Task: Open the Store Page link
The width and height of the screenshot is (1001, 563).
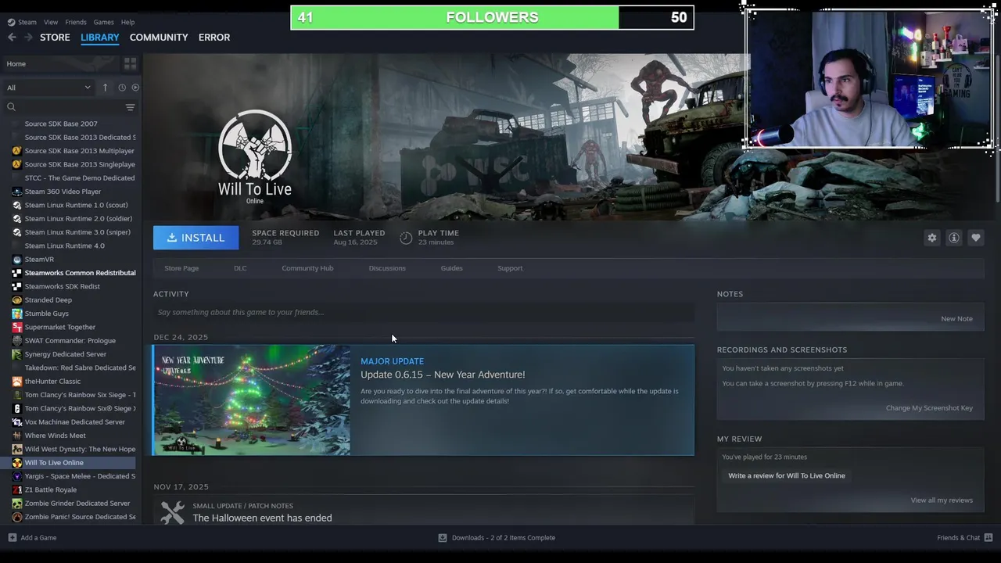Action: pos(181,268)
